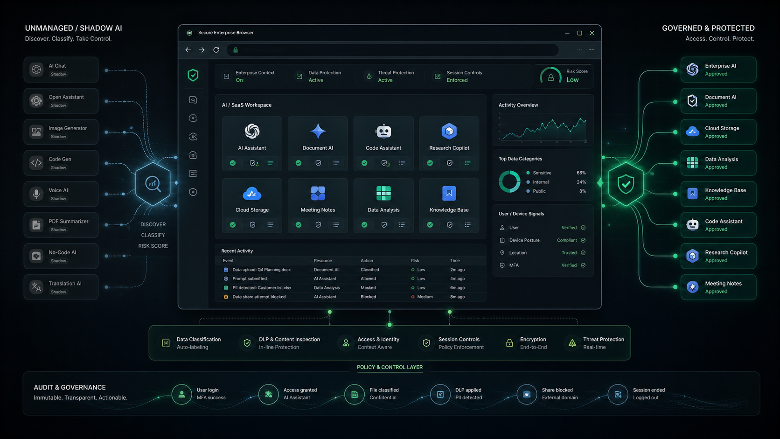This screenshot has width=780, height=439.
Task: Toggle green check under AI Assistant tile
Action: click(x=233, y=163)
